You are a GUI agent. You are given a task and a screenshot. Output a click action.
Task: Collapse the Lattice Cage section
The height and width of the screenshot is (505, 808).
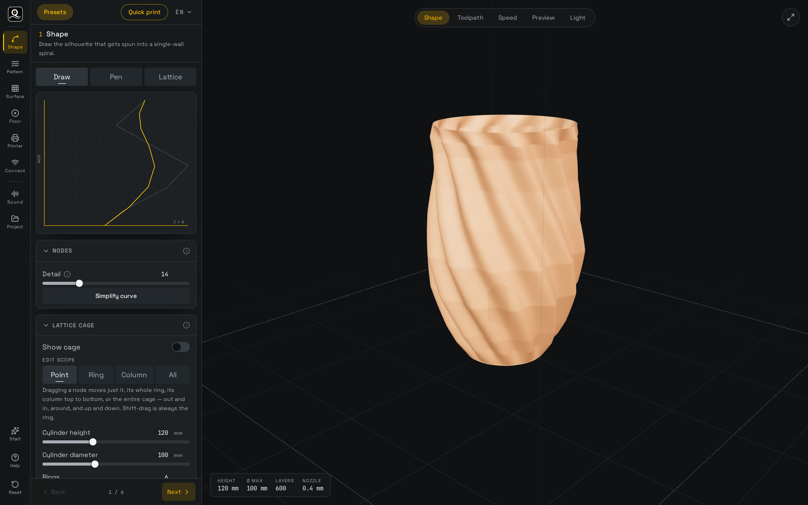click(46, 325)
